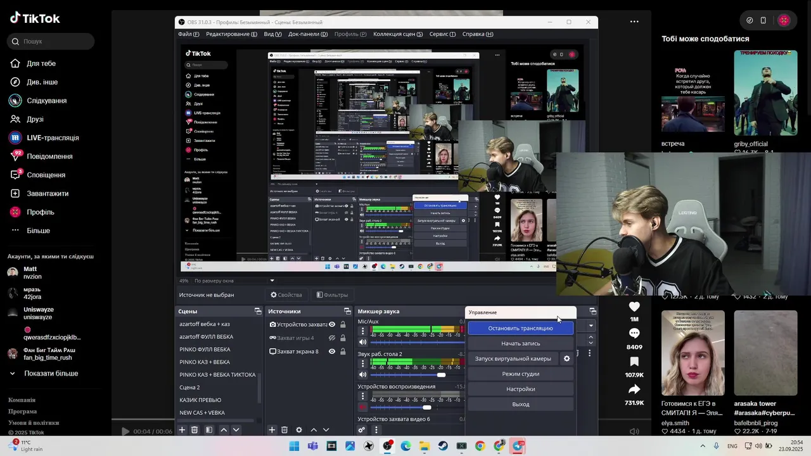The height and width of the screenshot is (456, 811).
Task: Open Коллекция сцен menu
Action: (x=398, y=34)
